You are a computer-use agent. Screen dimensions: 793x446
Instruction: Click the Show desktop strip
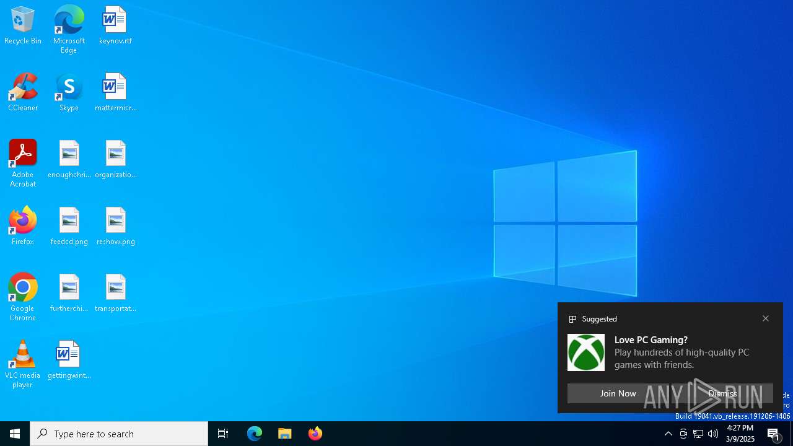(x=791, y=434)
